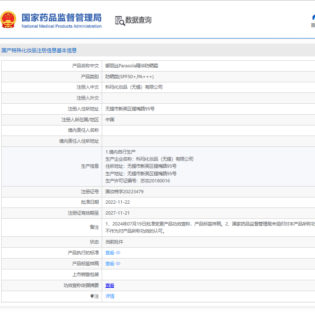Click 中国 in 注册人所在国/地区 row
315x315 pixels.
pyautogui.click(x=110, y=120)
